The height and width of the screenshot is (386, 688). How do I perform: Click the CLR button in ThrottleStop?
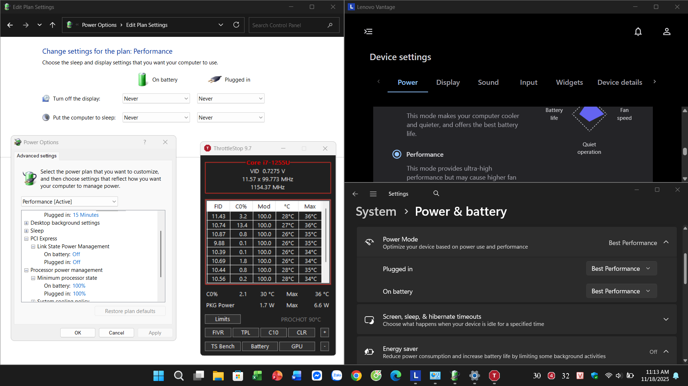pyautogui.click(x=302, y=332)
